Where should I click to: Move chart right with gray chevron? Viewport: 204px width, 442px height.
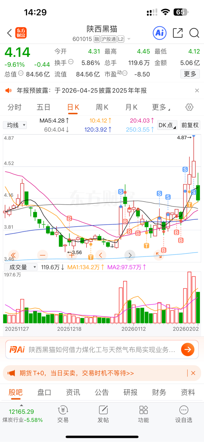pyautogui.click(x=130, y=255)
